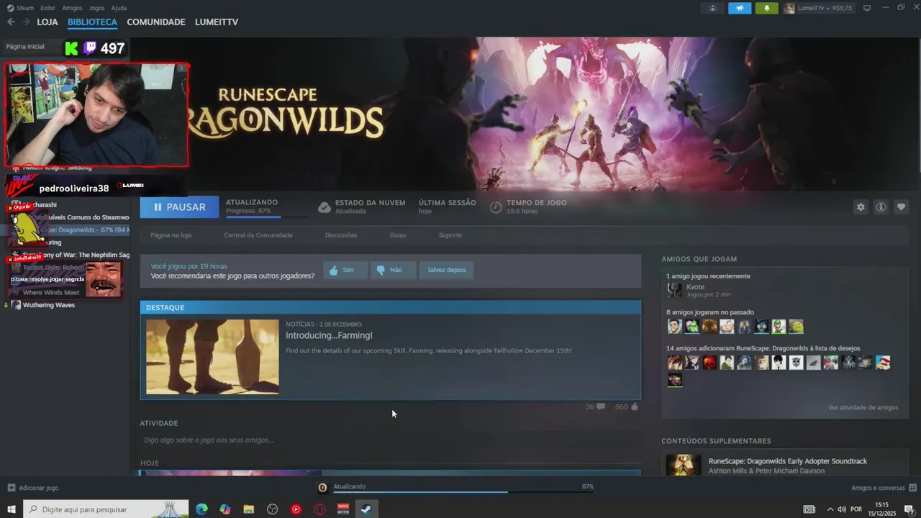Open File Explorer from taskbar

click(x=249, y=509)
